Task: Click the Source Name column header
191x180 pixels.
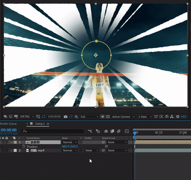Action: (33, 138)
